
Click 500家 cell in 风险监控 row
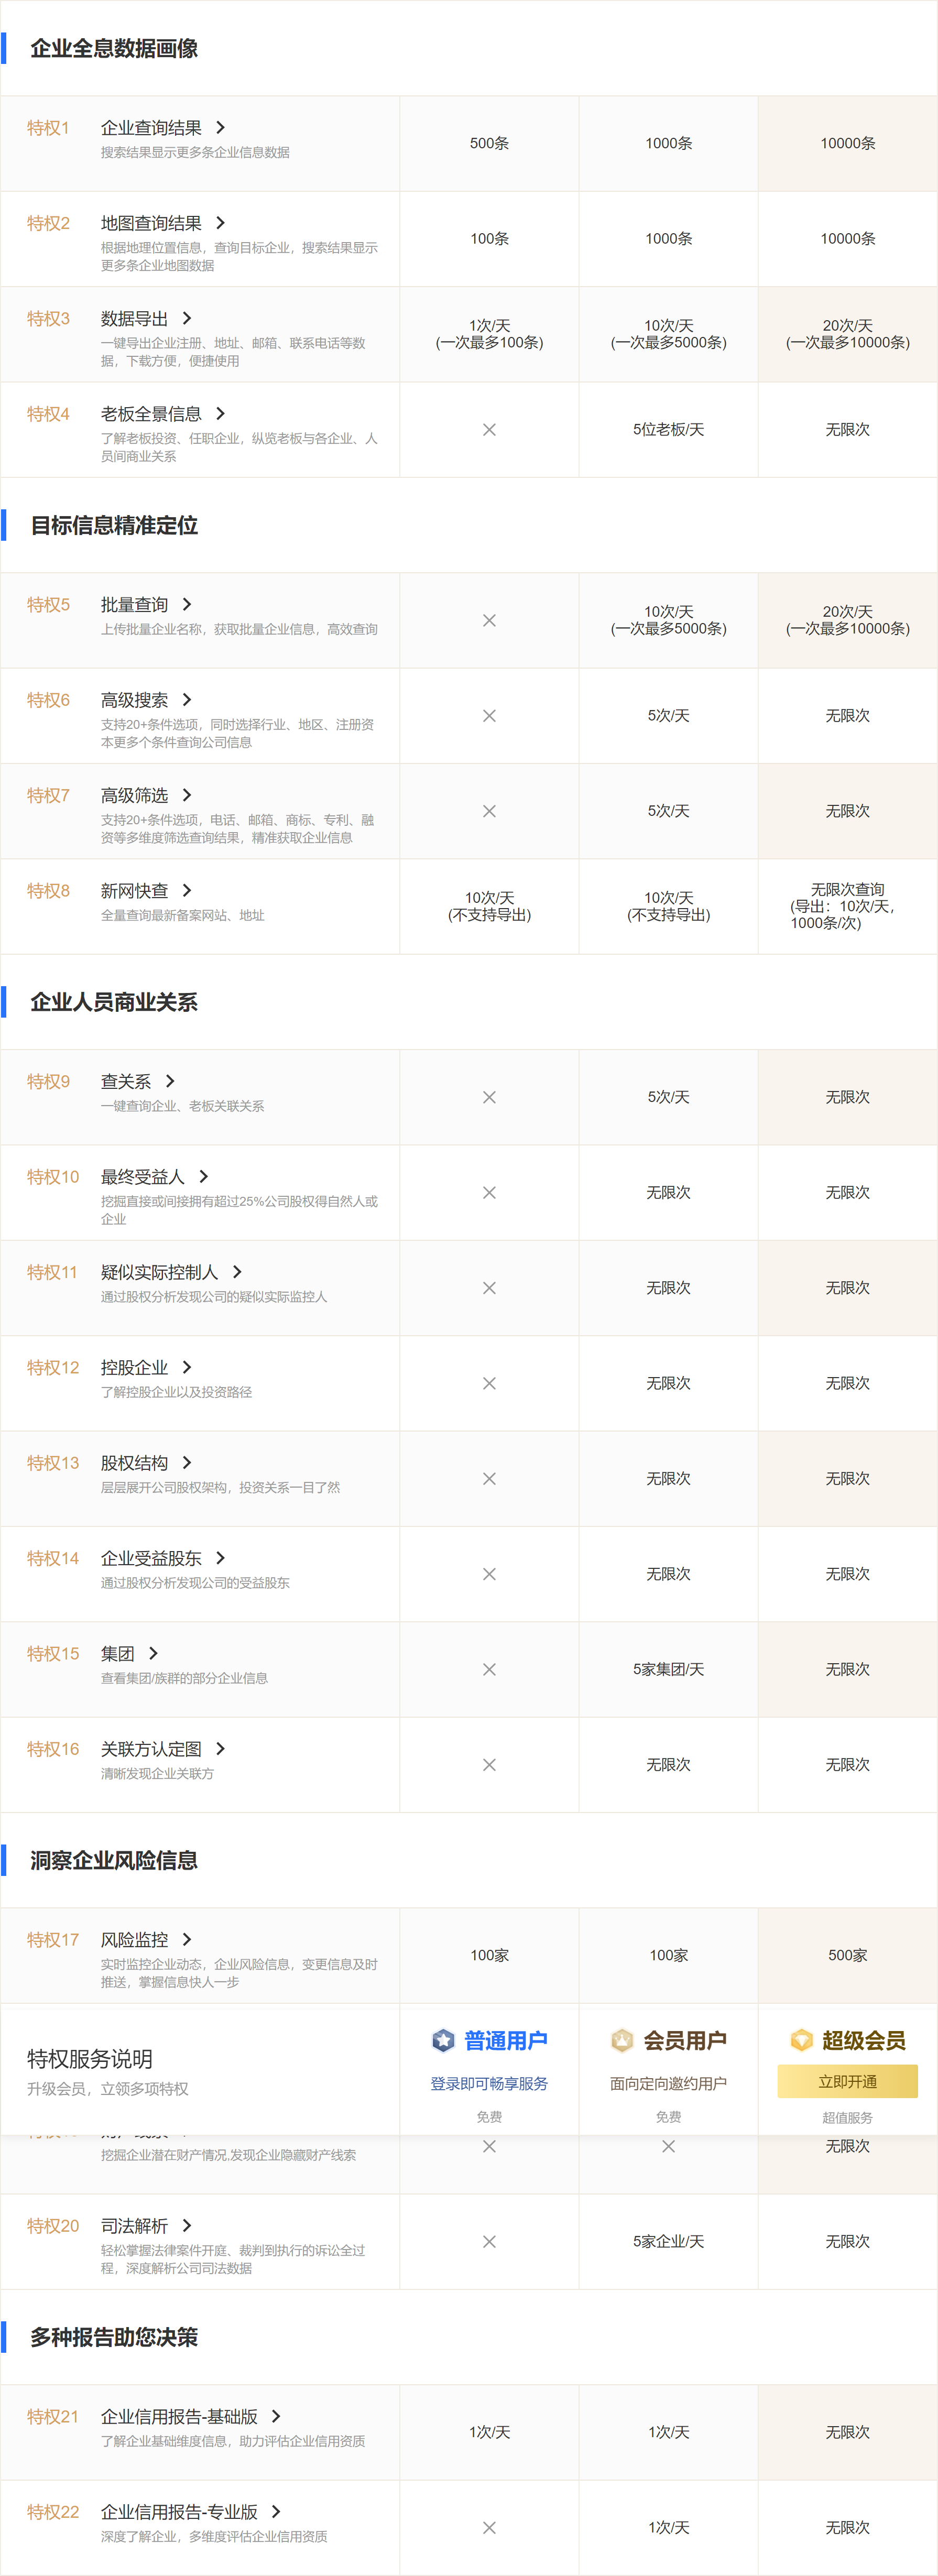point(847,1956)
